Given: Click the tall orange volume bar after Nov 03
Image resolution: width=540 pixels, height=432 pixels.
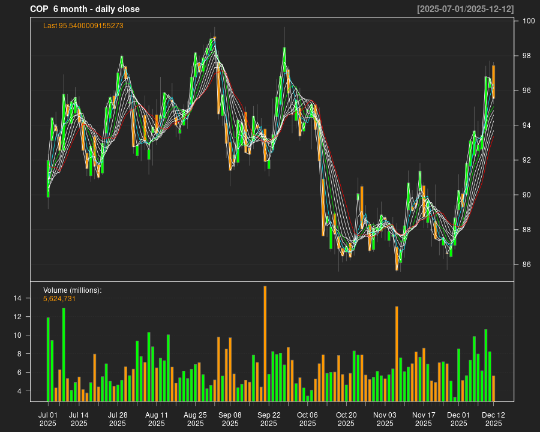Looking at the screenshot, I should click(397, 354).
